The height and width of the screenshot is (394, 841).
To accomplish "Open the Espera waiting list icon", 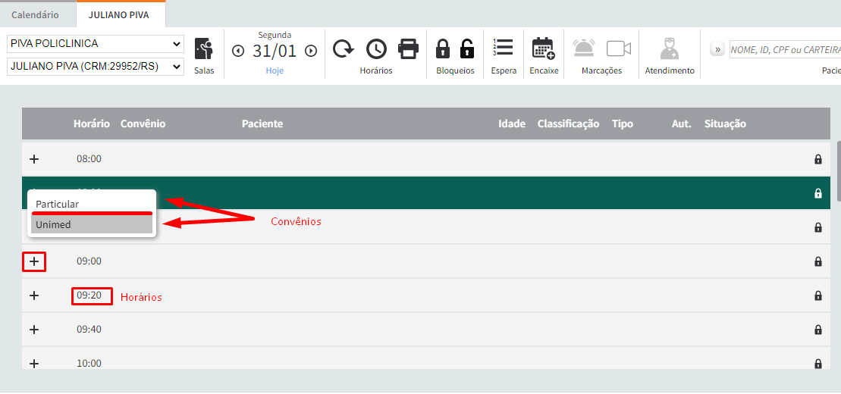I will click(504, 48).
